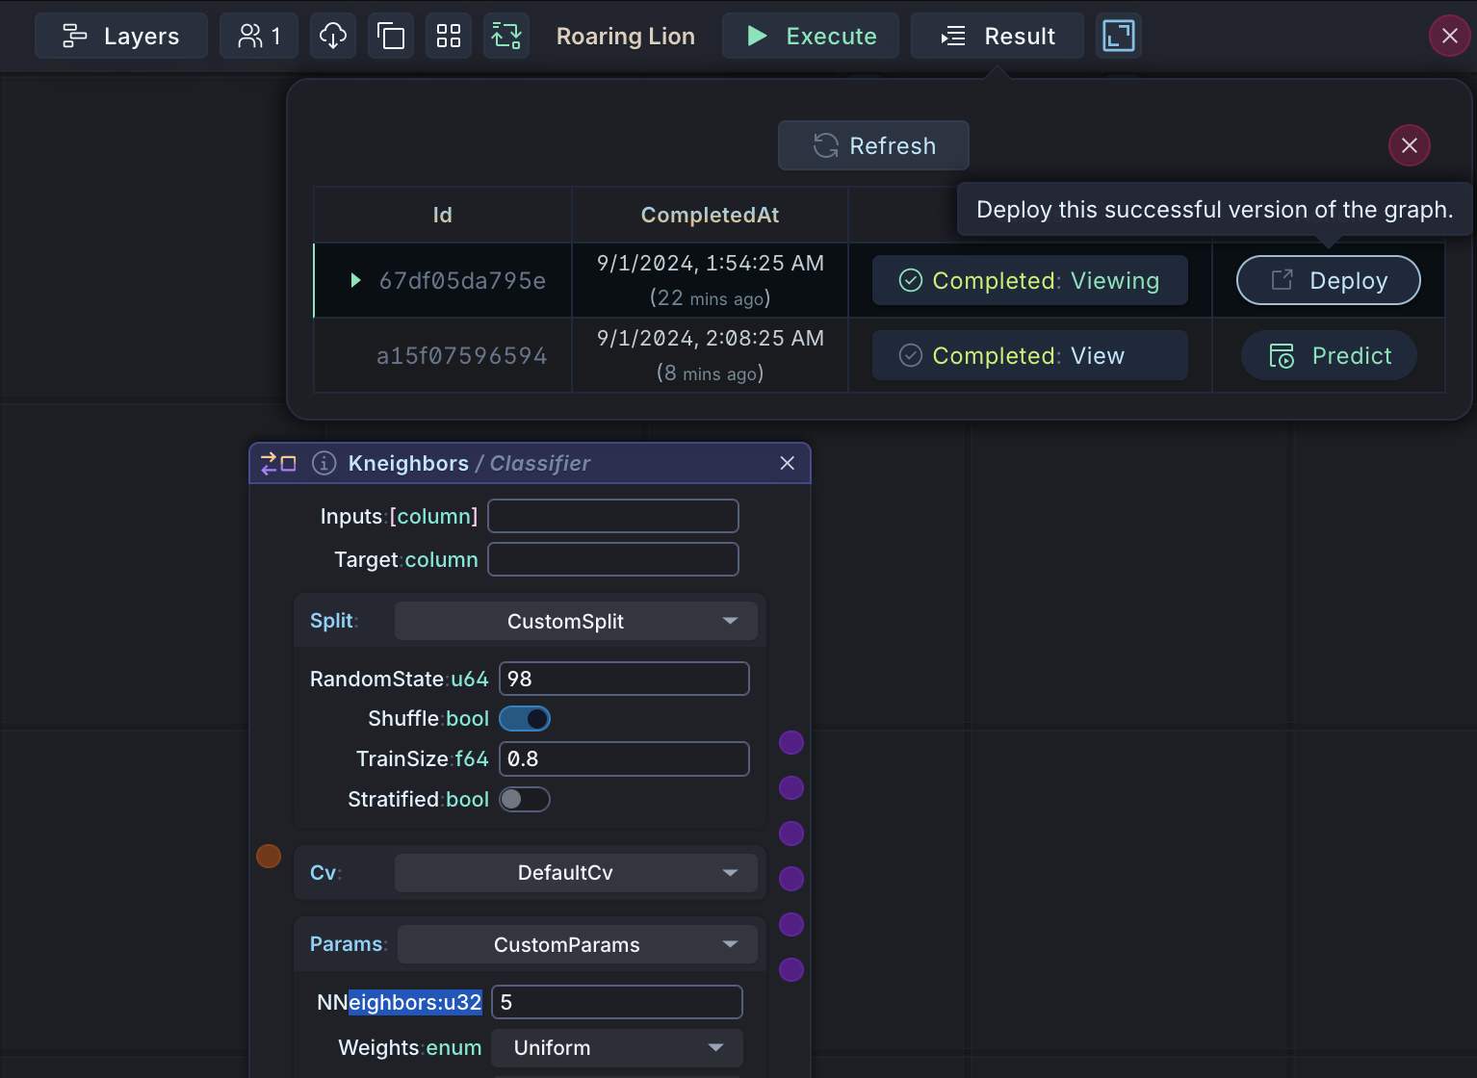
Task: Disable the Shuffle toggle
Action: 525,718
